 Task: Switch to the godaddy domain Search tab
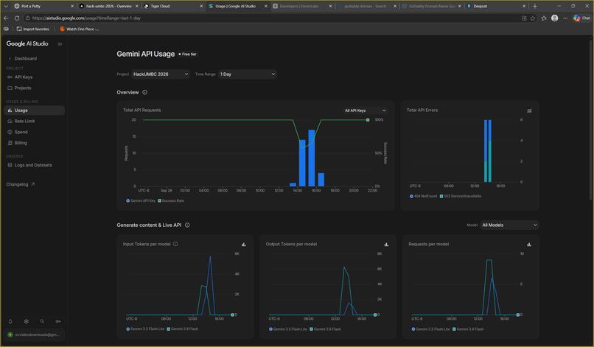(x=366, y=6)
